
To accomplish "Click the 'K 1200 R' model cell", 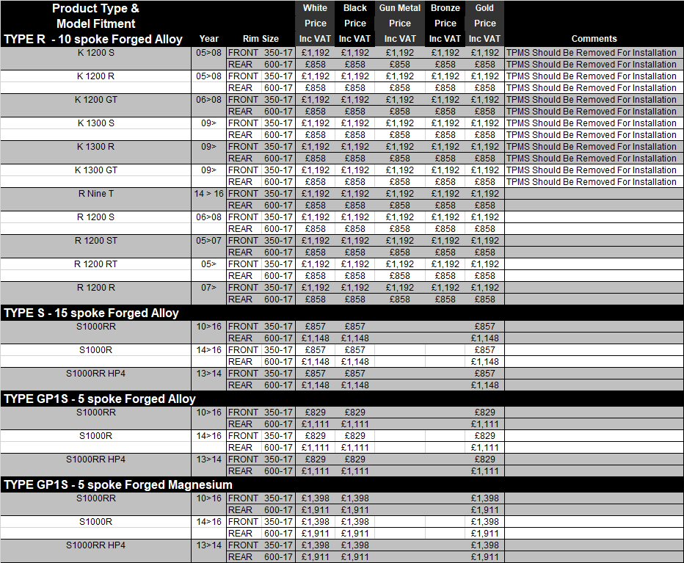I will click(95, 76).
